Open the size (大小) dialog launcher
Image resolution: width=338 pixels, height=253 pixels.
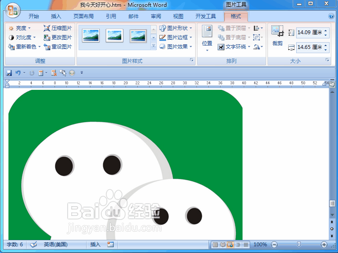click(327, 60)
